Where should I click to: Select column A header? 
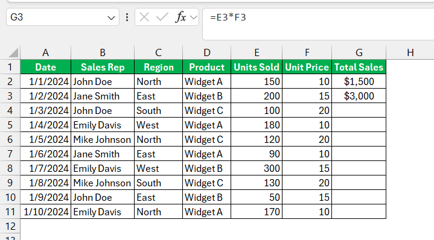[x=46, y=52]
